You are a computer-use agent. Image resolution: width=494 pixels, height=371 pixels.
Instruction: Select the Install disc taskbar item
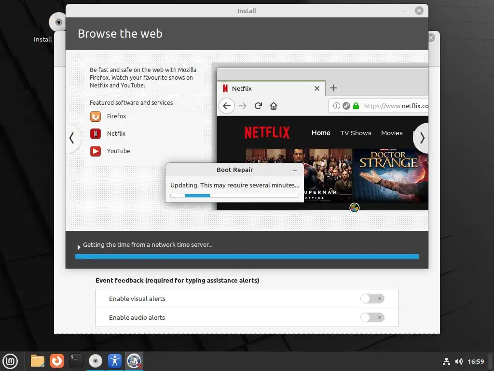(96, 361)
